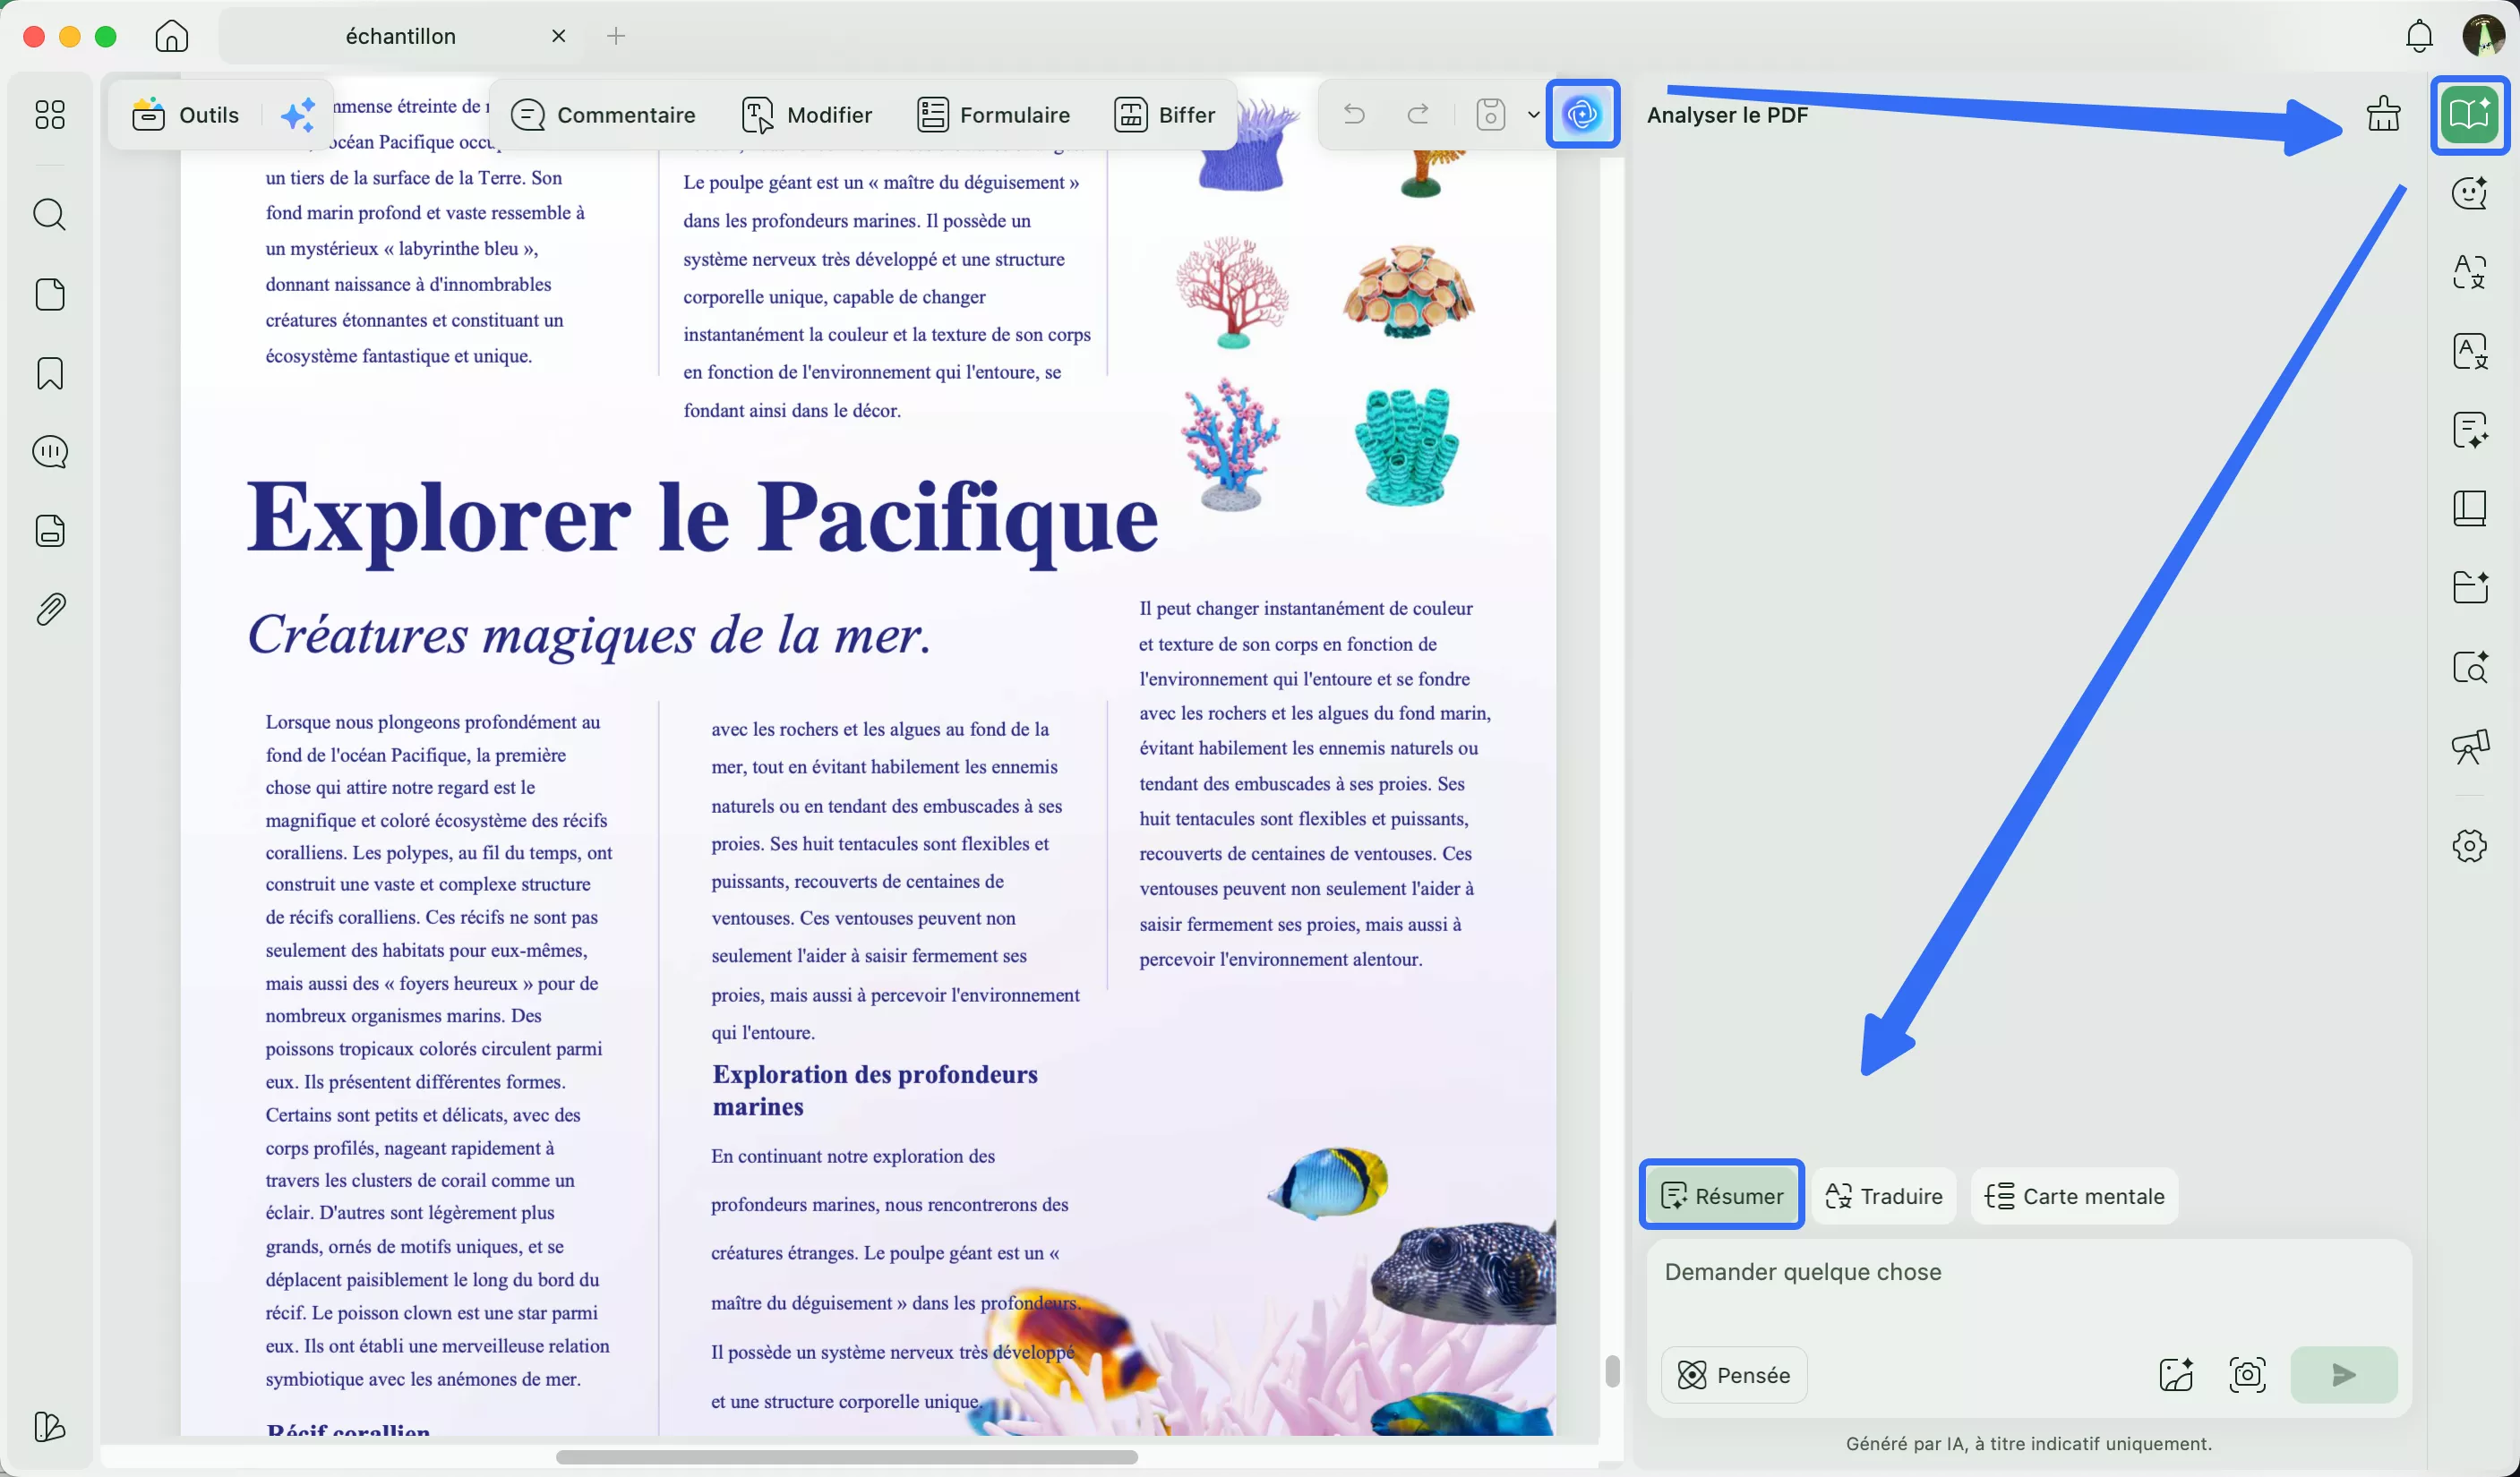Open the AI settings gear icon

(x=2469, y=845)
